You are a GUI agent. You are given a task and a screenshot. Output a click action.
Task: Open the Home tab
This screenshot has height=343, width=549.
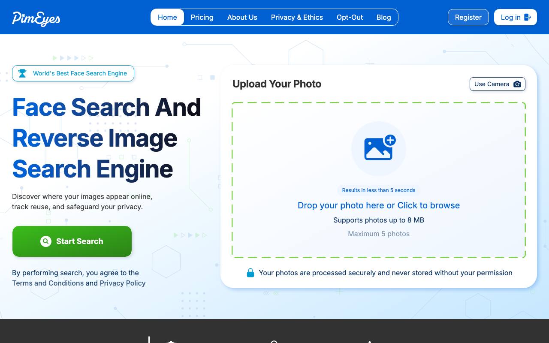tap(167, 17)
